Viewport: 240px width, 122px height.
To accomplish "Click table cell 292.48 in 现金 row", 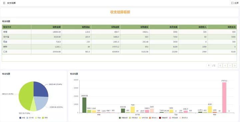I will click(135, 42).
